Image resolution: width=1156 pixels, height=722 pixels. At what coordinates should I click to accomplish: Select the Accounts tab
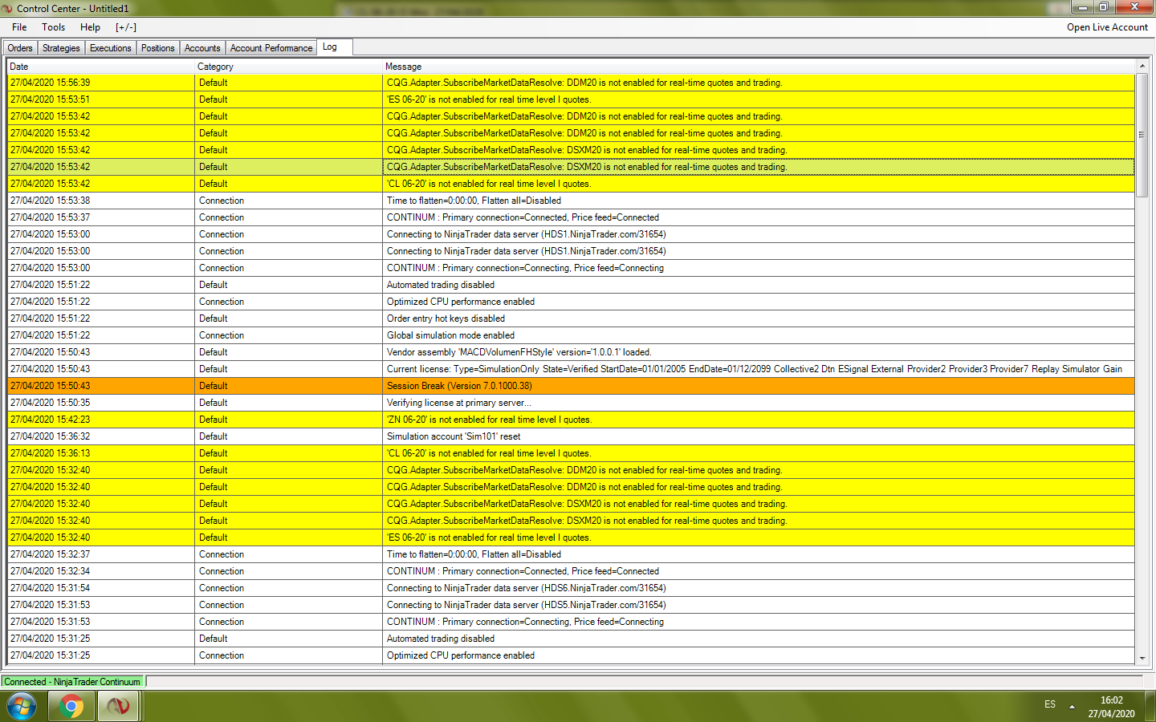(202, 48)
